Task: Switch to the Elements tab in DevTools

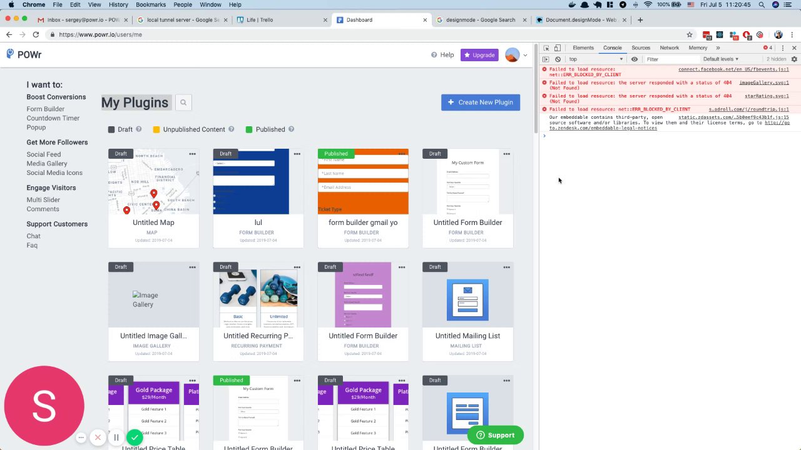Action: point(583,48)
